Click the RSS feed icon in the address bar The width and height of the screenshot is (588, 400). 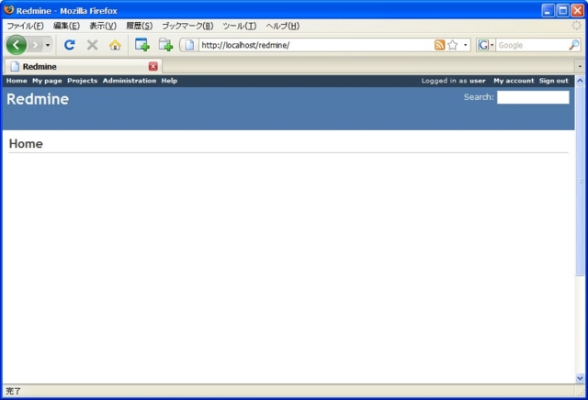pos(439,45)
